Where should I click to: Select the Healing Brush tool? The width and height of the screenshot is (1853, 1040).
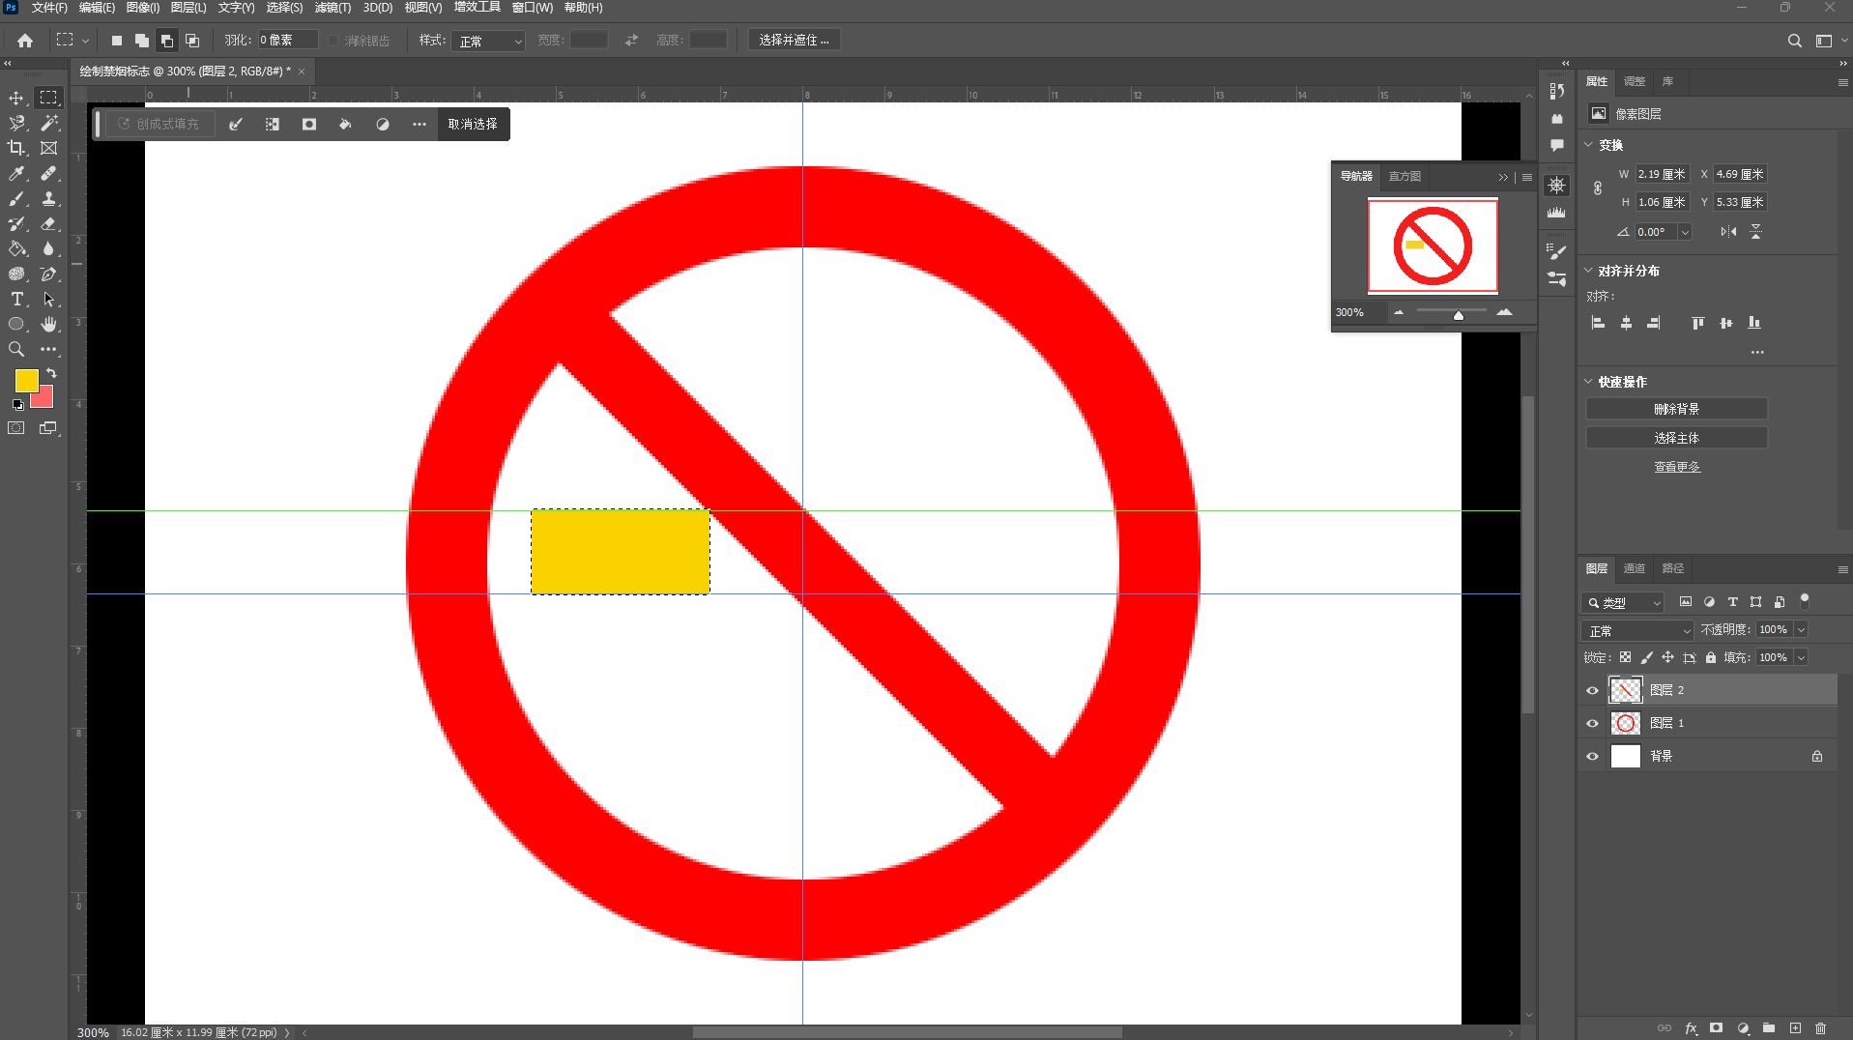(x=48, y=173)
